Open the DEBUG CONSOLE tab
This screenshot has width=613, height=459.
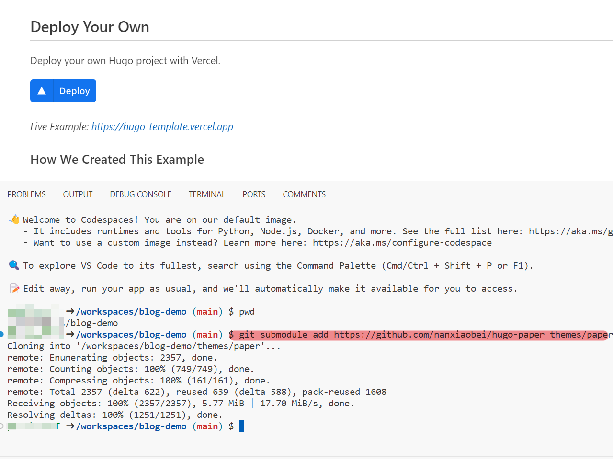(x=140, y=194)
